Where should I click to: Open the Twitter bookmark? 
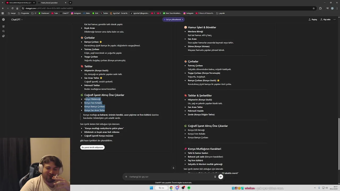(104, 13)
